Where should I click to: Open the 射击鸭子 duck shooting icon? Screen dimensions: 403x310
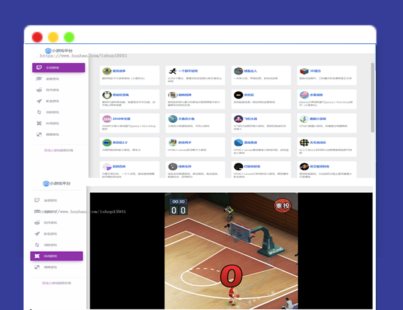[172, 143]
